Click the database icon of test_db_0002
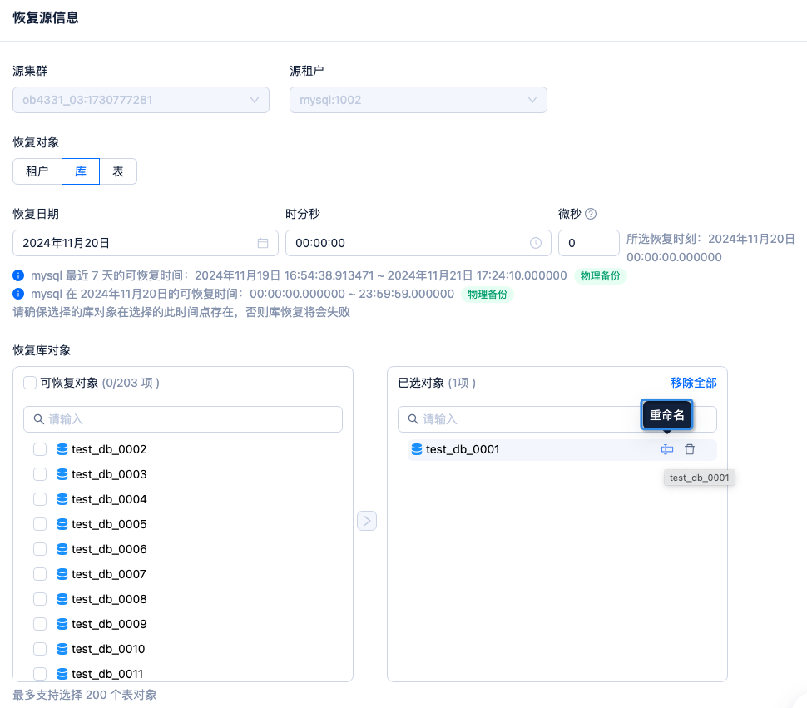 pyautogui.click(x=62, y=449)
